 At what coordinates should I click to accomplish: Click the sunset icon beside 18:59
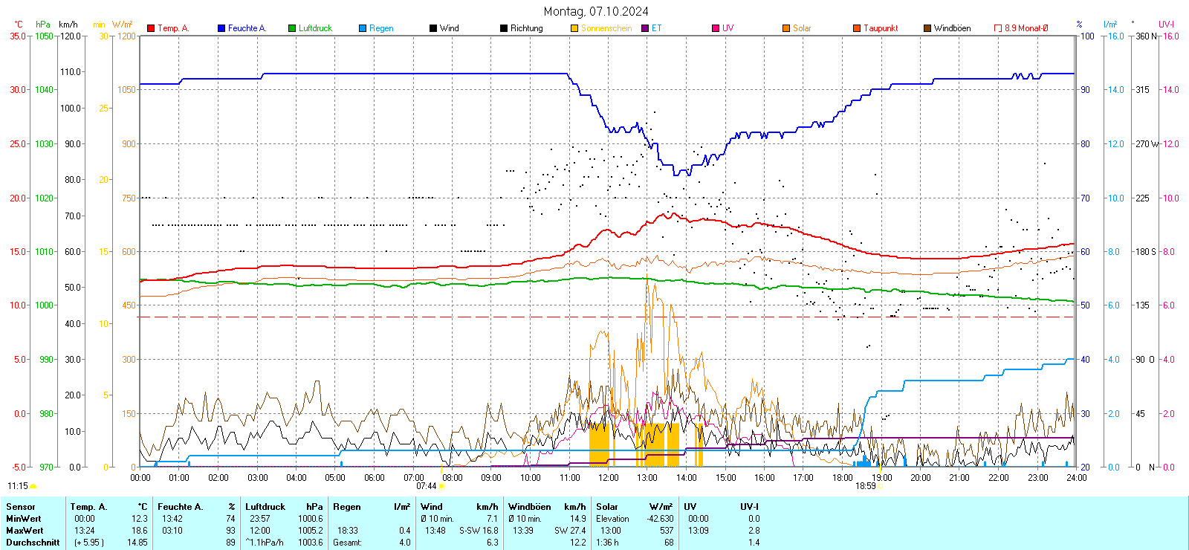tap(881, 486)
